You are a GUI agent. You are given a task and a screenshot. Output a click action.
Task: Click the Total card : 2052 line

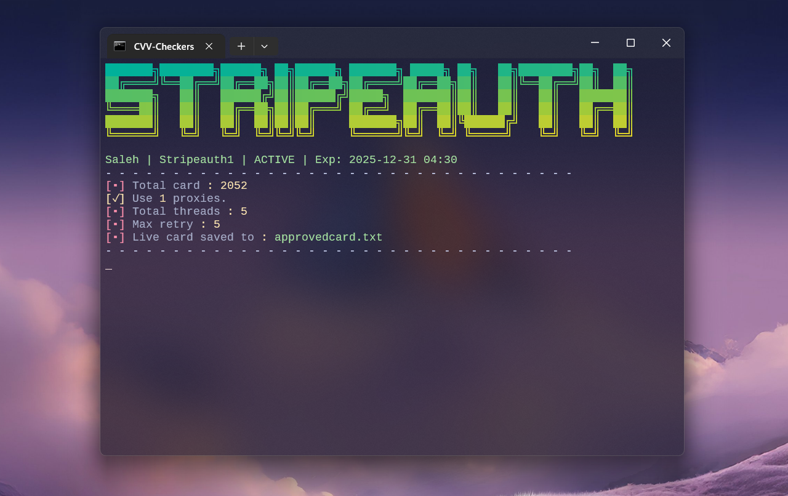click(177, 186)
